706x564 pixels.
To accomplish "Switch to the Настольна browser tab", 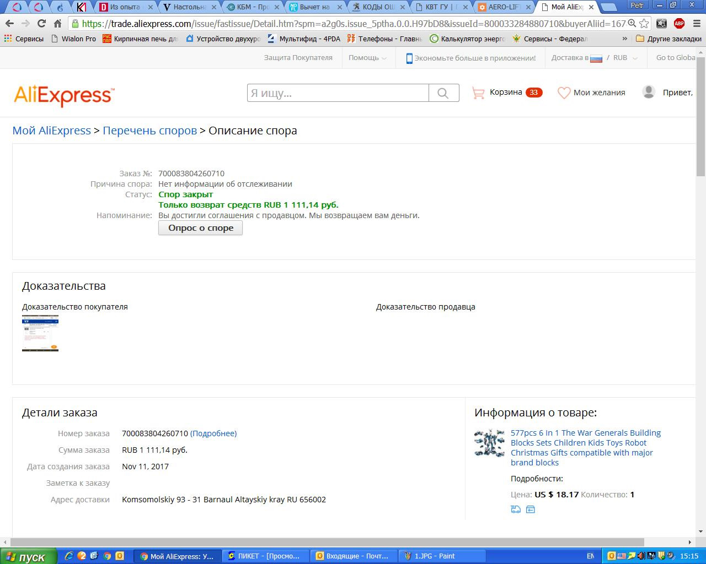I will 189,7.
